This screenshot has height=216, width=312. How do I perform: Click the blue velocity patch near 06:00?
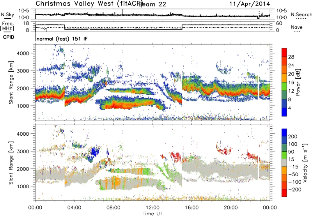tap(95, 152)
